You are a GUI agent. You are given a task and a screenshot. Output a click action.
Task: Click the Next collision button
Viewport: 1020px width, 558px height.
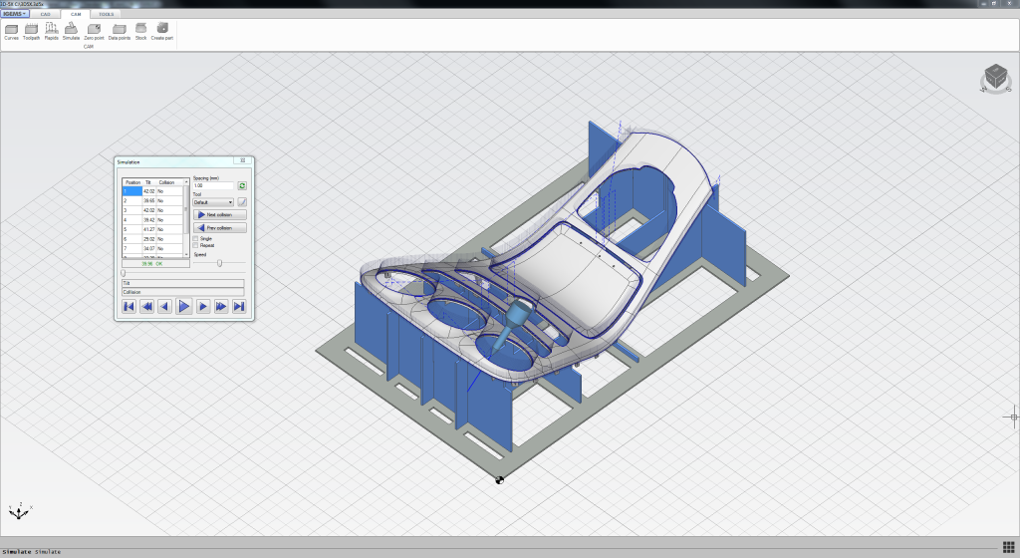pos(220,214)
